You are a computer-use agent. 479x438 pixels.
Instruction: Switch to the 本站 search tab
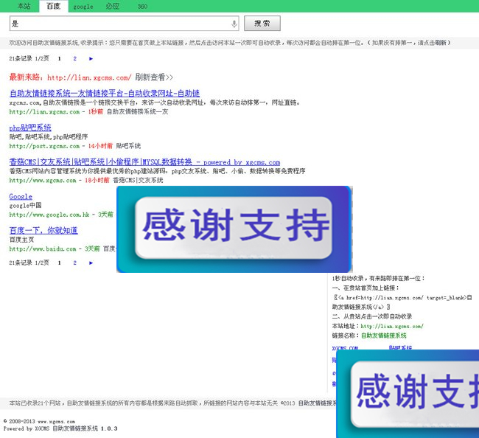(x=24, y=6)
